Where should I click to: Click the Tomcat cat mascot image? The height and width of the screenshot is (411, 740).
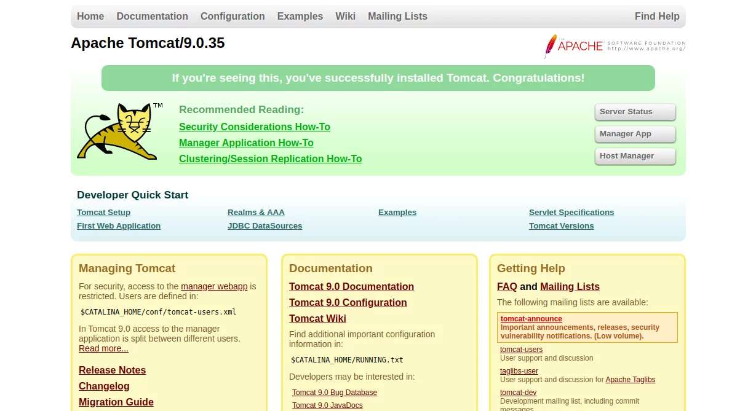coord(119,132)
